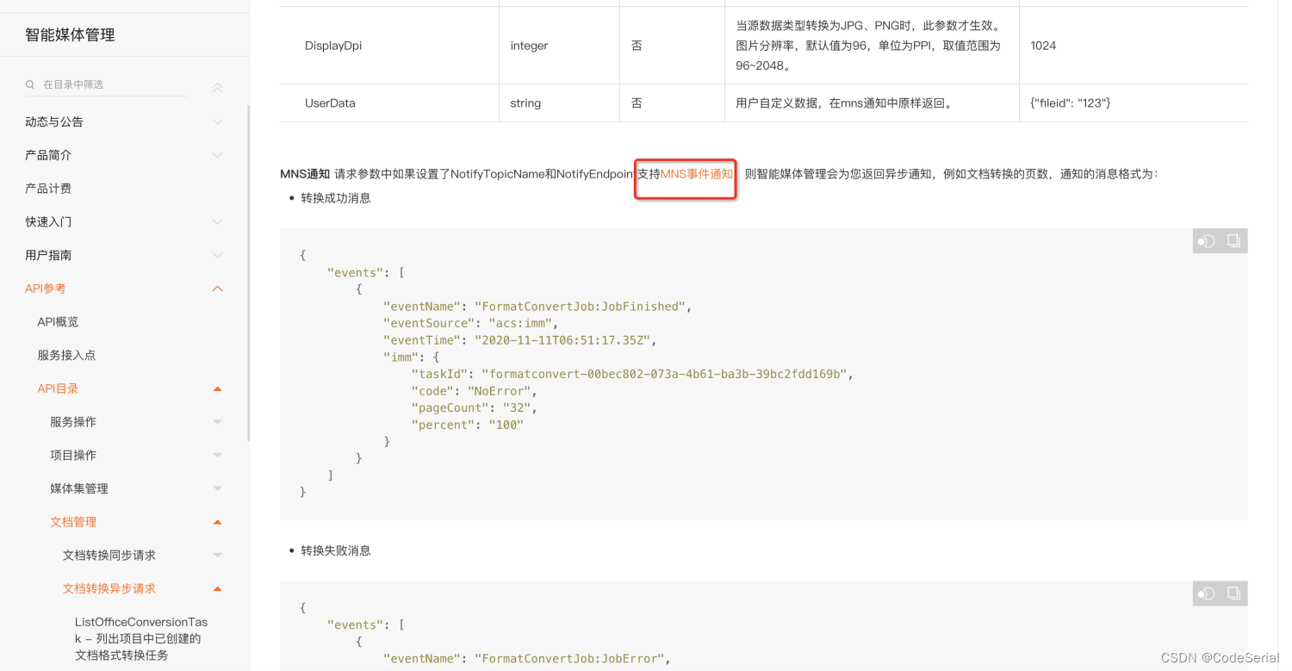1292x671 pixels.
Task: Select DisplayDpi parameter name cell
Action: coord(333,46)
